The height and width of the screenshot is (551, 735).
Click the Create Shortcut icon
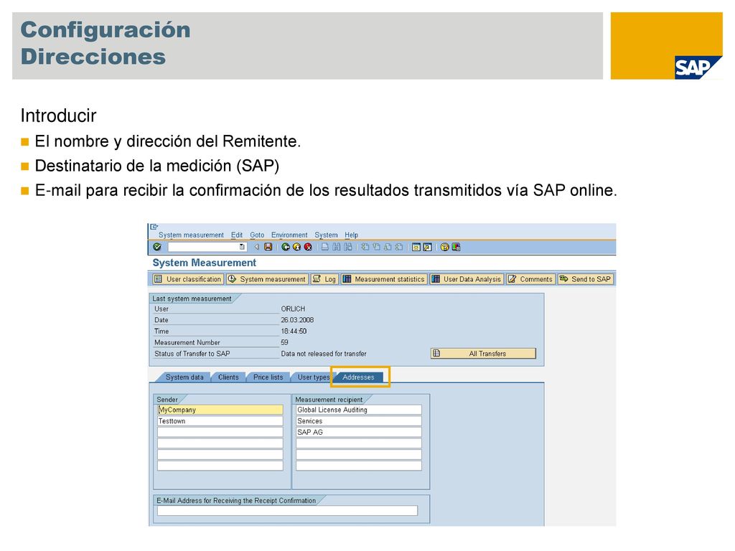(x=428, y=247)
